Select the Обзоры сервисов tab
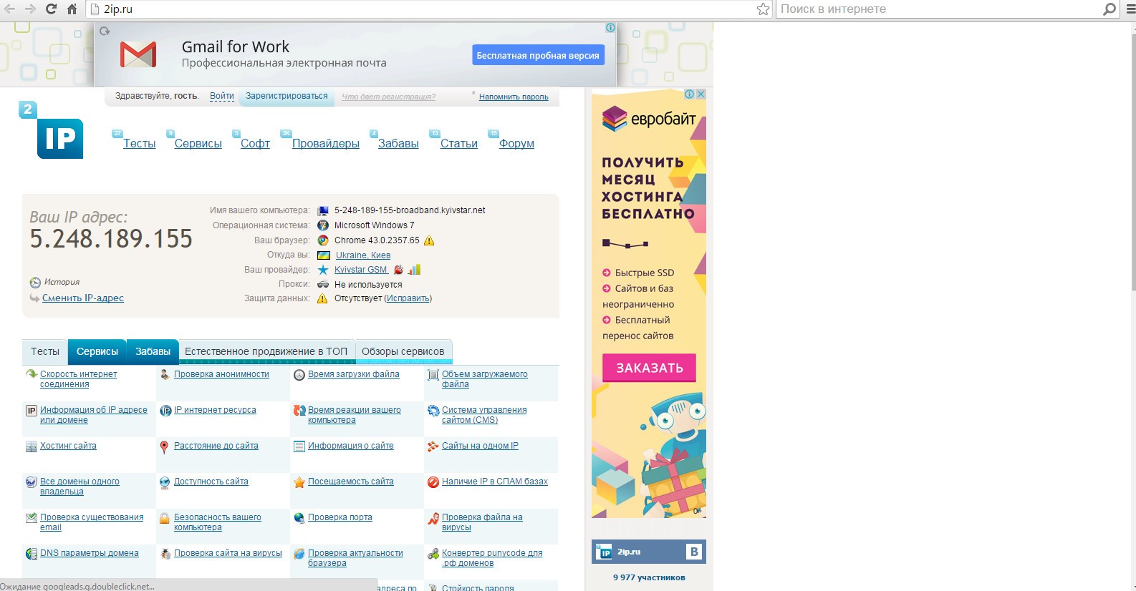 pyautogui.click(x=403, y=351)
